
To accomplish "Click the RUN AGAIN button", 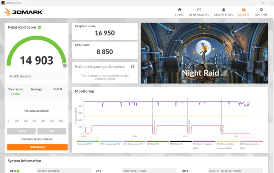I will tap(37, 147).
